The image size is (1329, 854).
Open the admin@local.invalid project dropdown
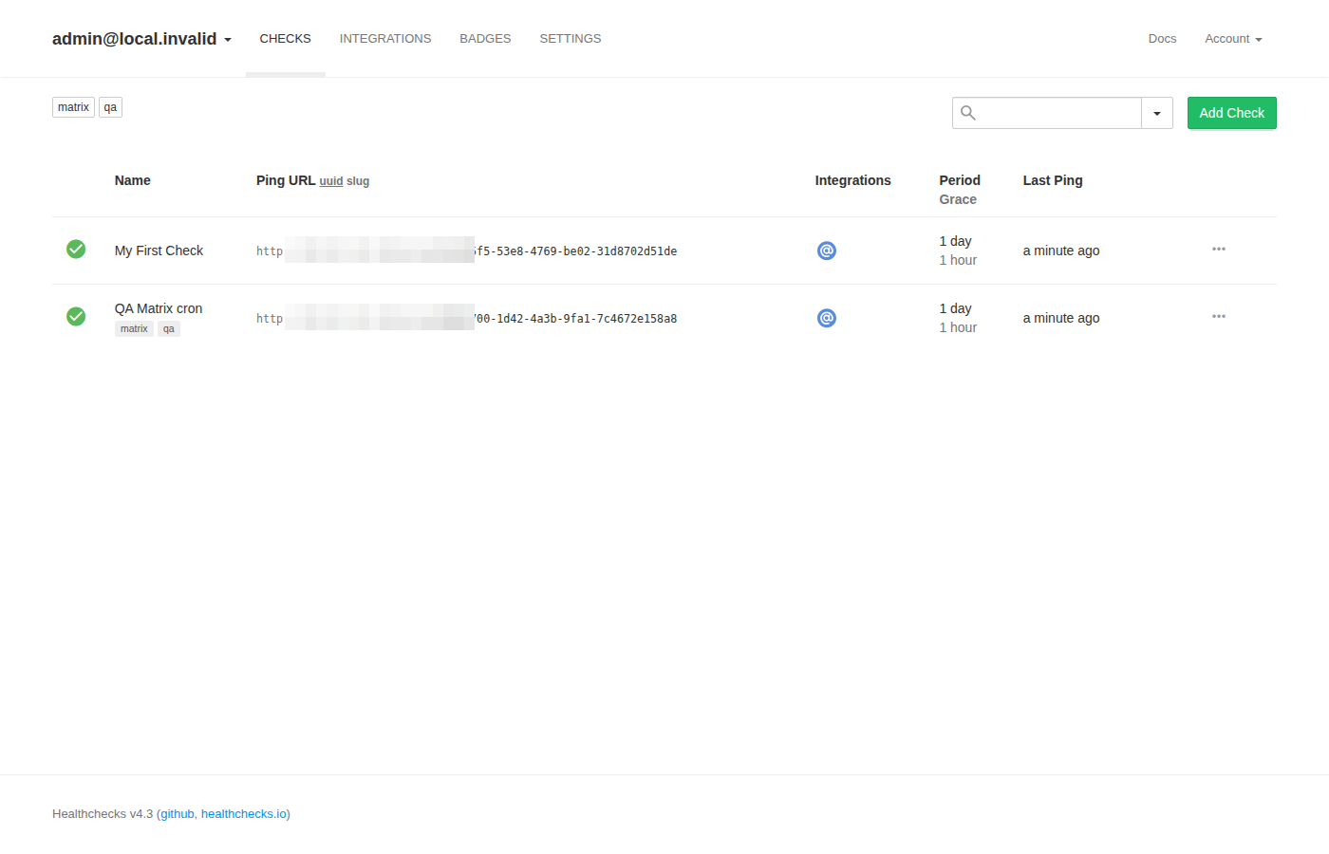(x=141, y=39)
